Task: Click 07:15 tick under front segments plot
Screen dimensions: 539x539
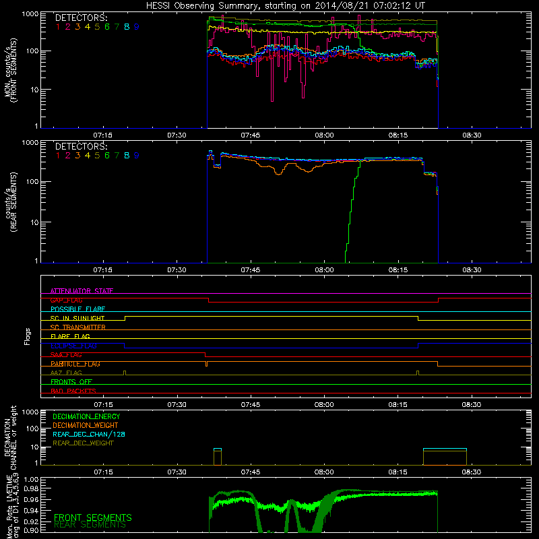Action: tap(103, 135)
